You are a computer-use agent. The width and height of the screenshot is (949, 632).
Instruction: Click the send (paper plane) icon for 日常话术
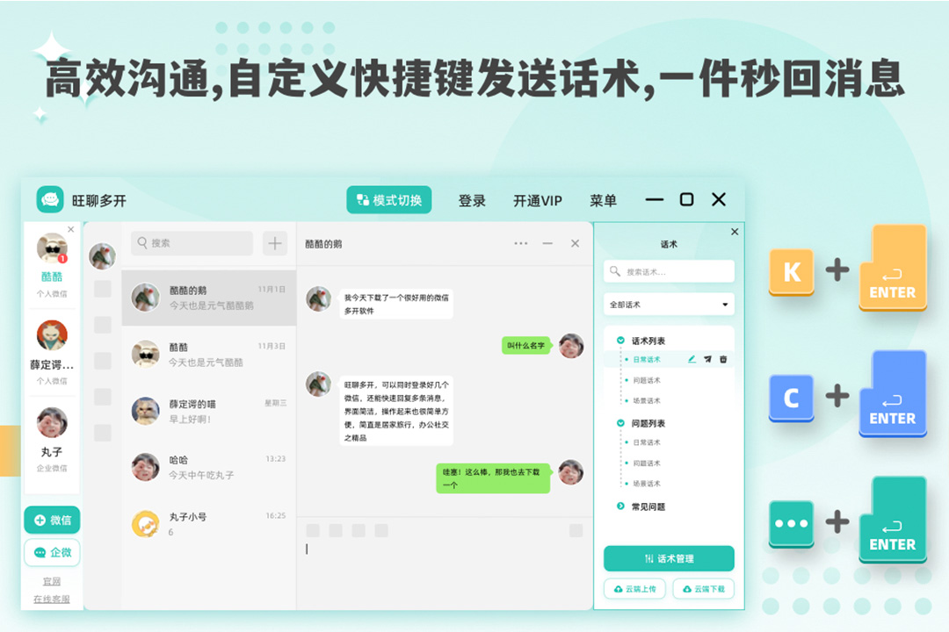tap(707, 360)
